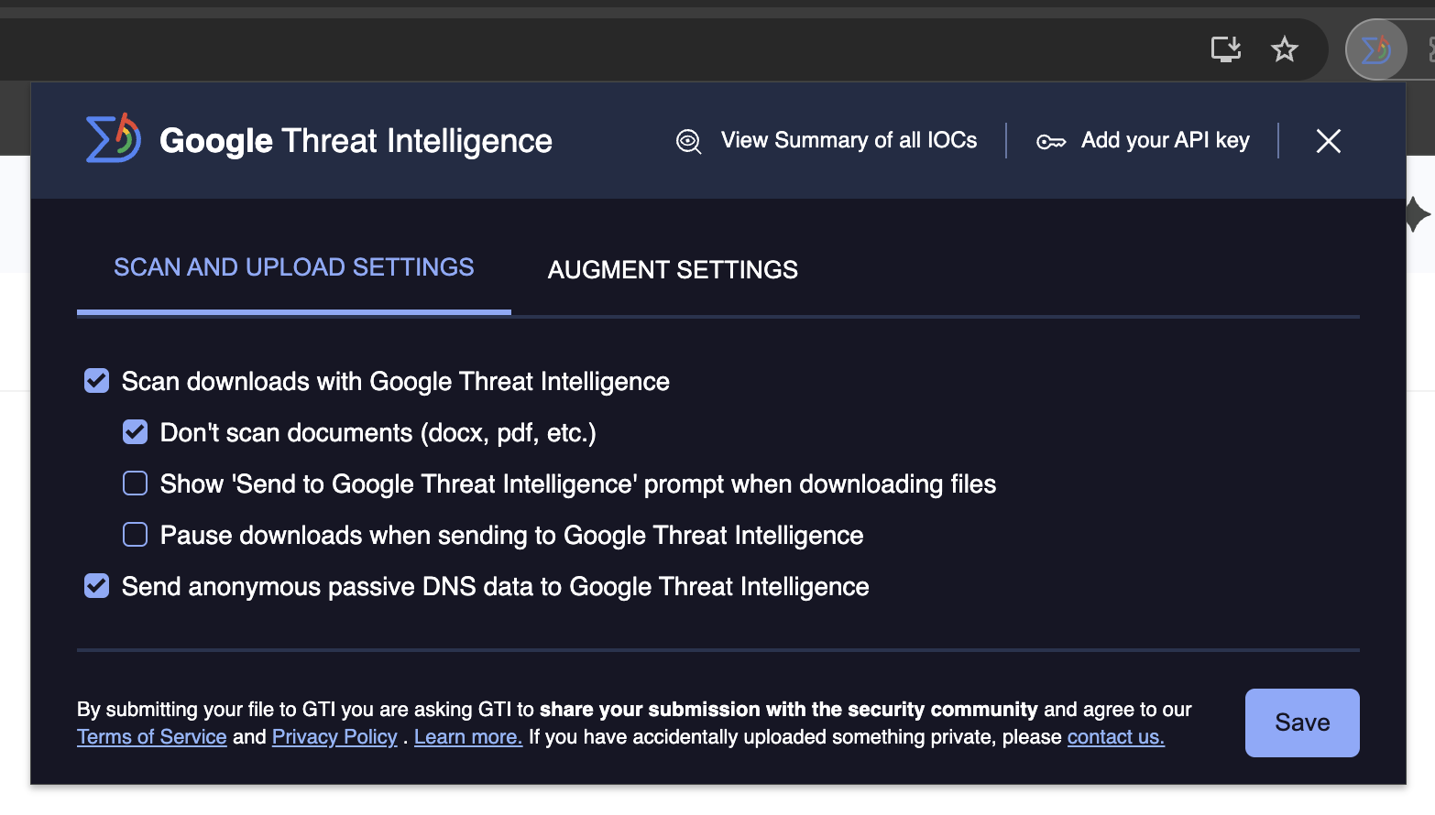Click 'share your submission with the security community' text

pos(789,710)
